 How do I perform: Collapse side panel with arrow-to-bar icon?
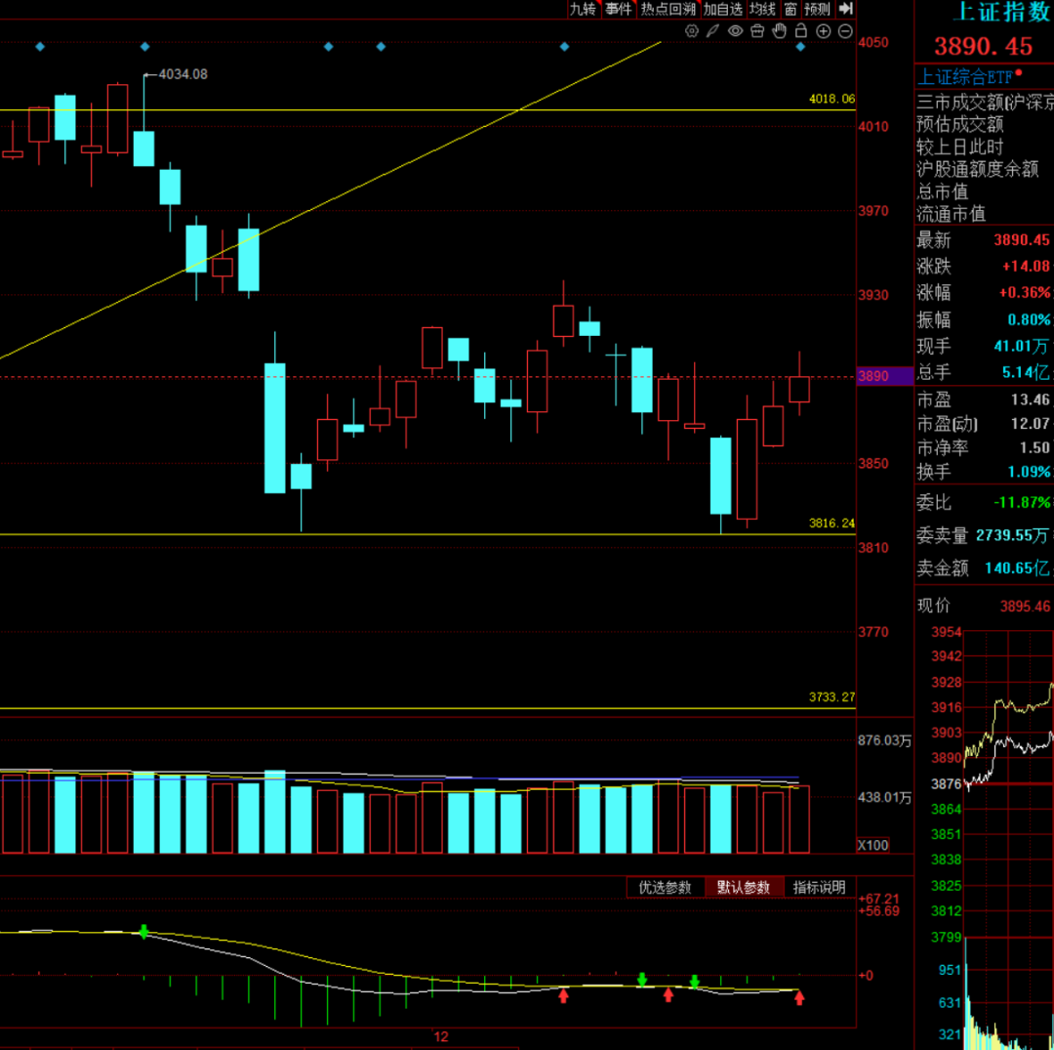846,9
